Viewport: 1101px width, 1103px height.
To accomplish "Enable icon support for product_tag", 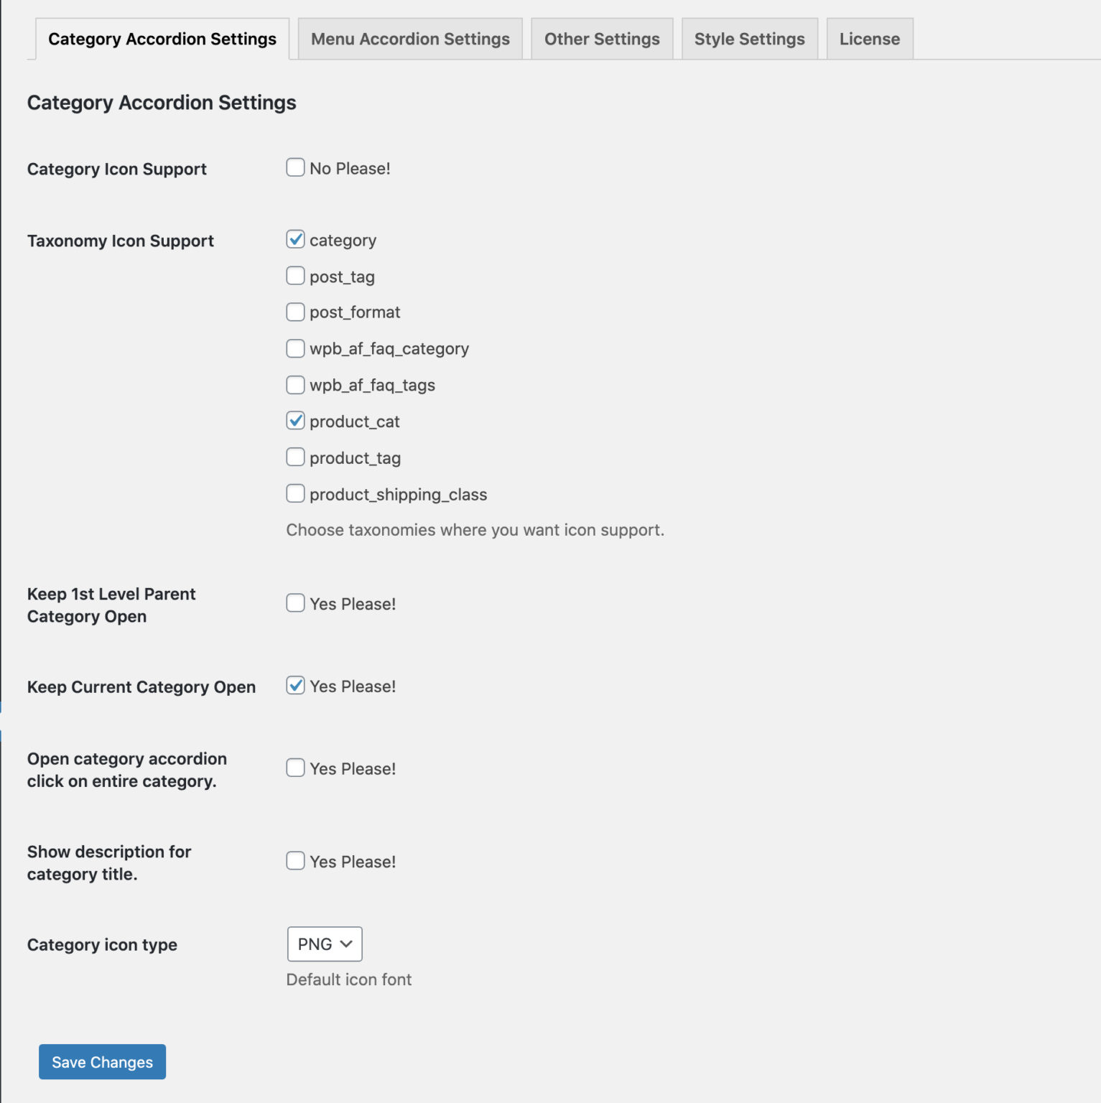I will [x=295, y=457].
